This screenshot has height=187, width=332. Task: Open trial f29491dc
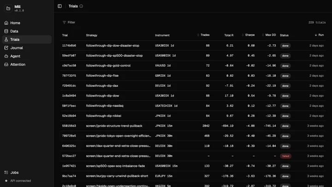(69, 86)
